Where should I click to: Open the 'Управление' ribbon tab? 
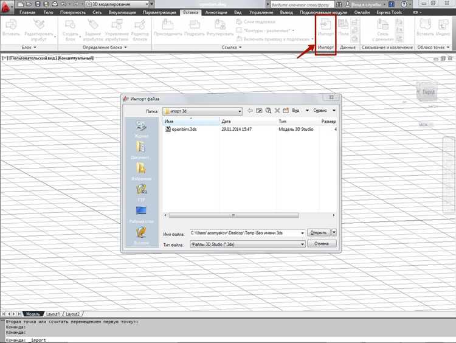261,12
